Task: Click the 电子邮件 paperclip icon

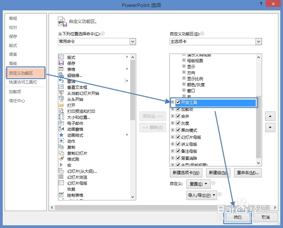Action: click(61, 123)
